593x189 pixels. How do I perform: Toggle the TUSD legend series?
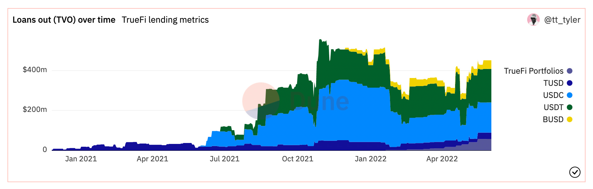point(558,83)
